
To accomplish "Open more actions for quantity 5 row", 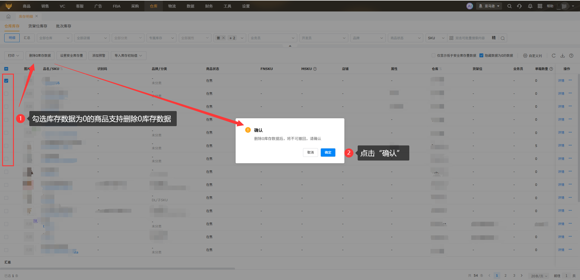I will 570,145.
